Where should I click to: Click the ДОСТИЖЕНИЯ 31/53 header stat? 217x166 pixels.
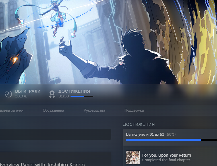click(x=71, y=93)
